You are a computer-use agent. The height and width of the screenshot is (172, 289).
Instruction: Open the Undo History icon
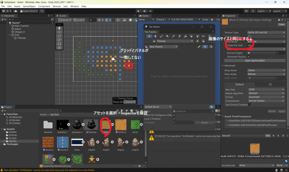tap(246, 11)
